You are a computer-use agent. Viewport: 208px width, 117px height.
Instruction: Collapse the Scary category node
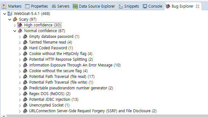(x=10, y=19)
